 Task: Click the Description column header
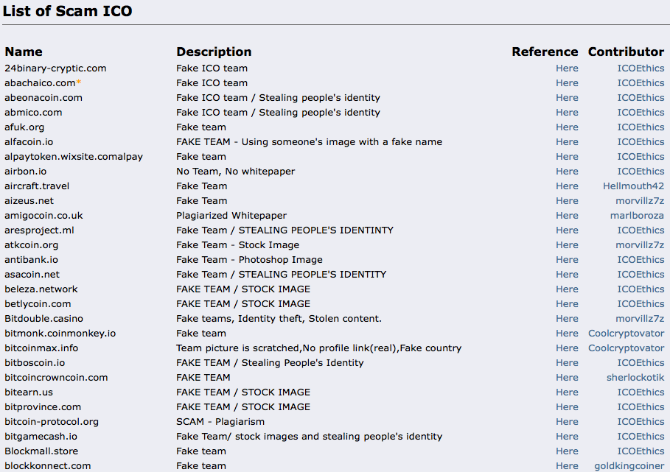click(214, 52)
